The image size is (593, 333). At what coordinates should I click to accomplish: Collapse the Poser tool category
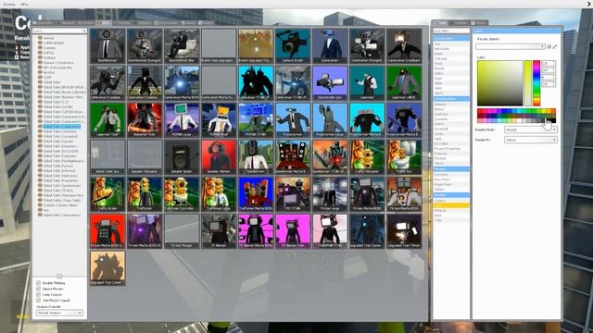click(x=451, y=169)
